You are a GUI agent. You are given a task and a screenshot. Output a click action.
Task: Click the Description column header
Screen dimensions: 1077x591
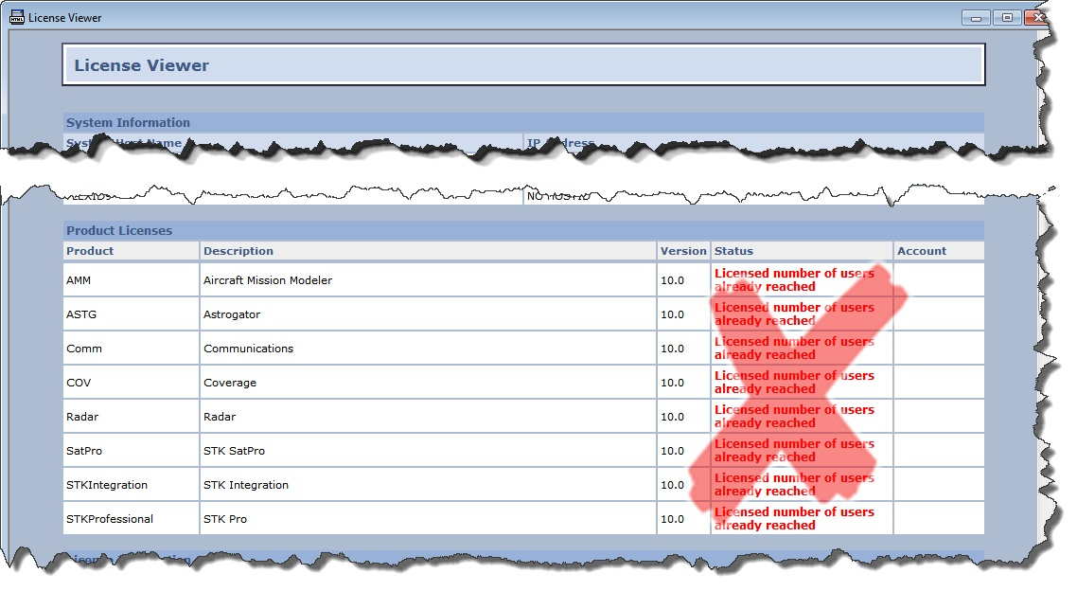[428, 251]
